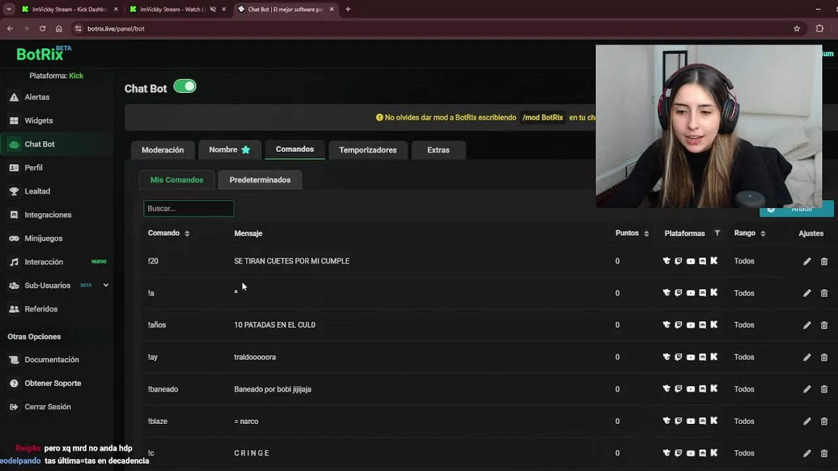Image resolution: width=838 pixels, height=471 pixels.
Task: Delete the !20 command with trash icon
Action: tap(824, 261)
